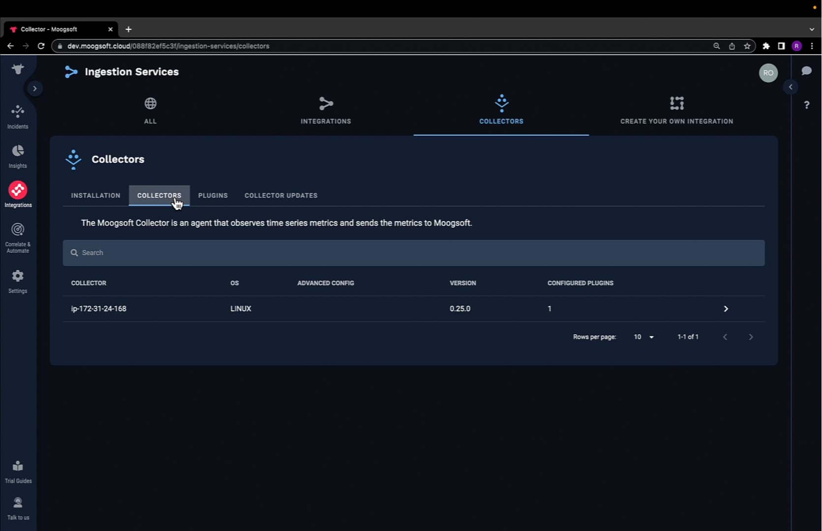Viewport: 822px width, 531px height.
Task: Close the Collector - Moogsoft tab
Action: click(x=110, y=29)
